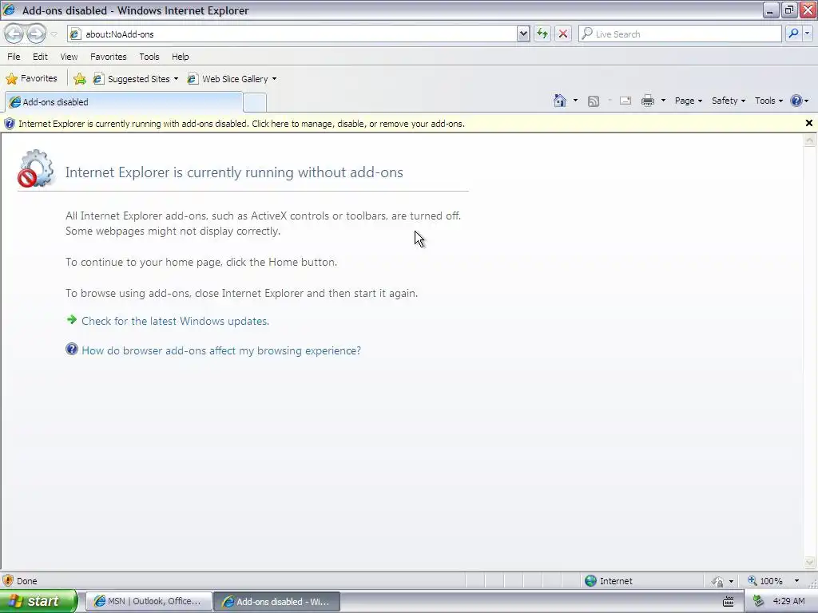Open the Safety command menu
Screen dimensions: 818x613
pos(729,101)
